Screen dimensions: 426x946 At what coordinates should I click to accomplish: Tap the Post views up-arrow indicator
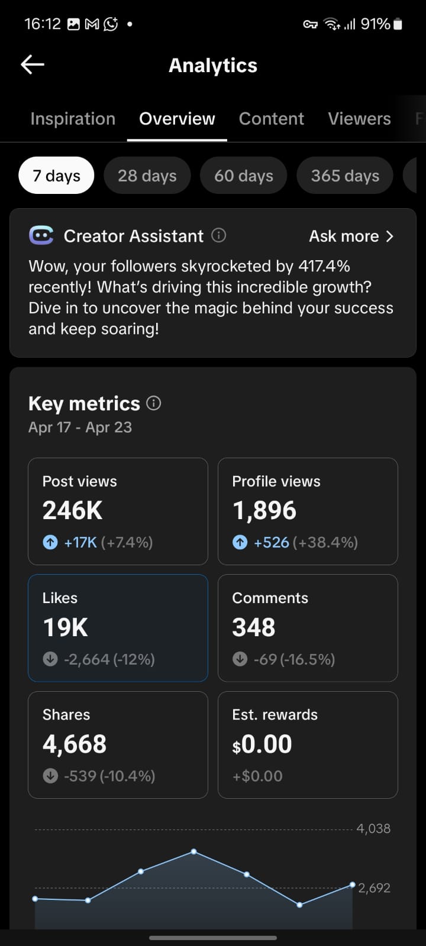50,542
